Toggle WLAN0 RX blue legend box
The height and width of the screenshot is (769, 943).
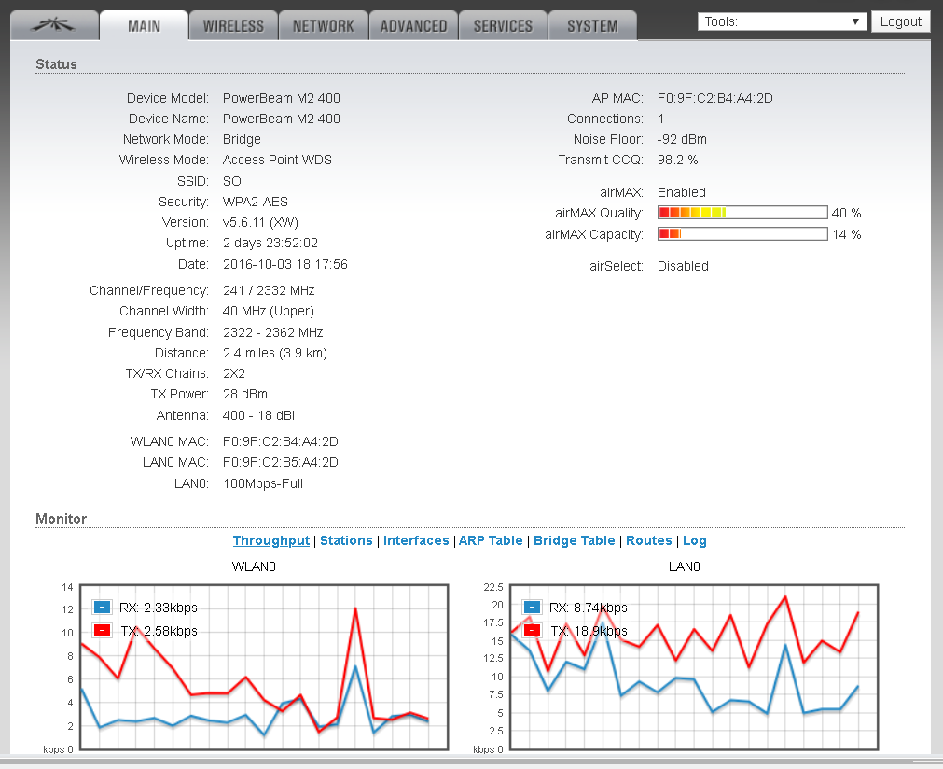[x=103, y=608]
